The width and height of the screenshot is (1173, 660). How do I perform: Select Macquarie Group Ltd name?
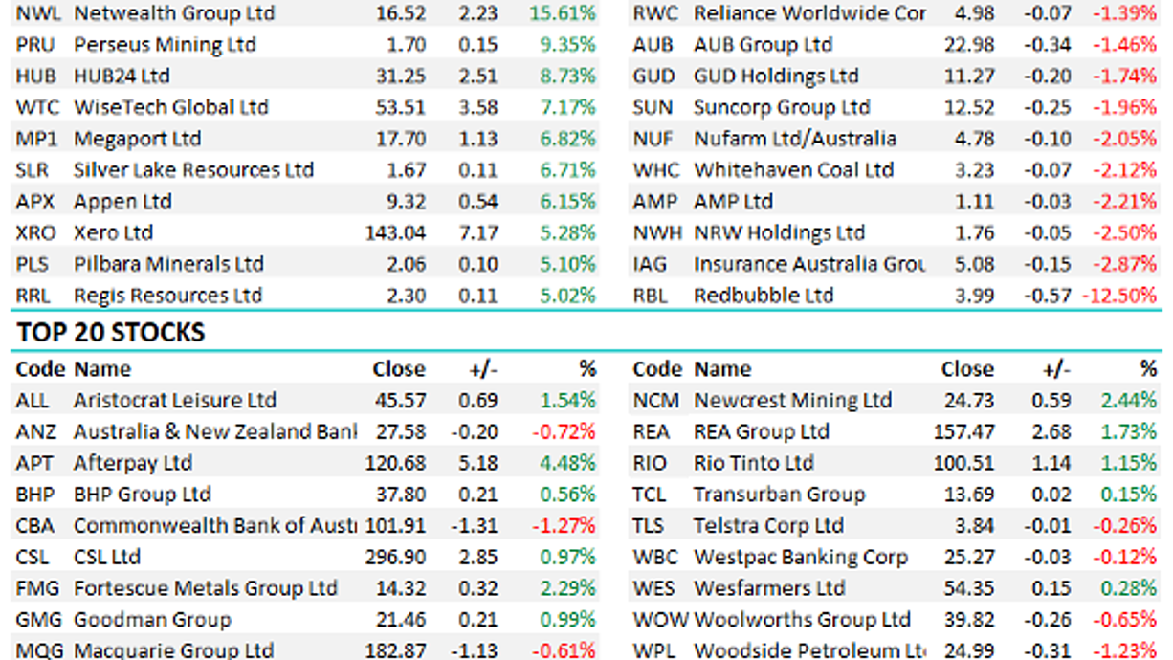173,650
